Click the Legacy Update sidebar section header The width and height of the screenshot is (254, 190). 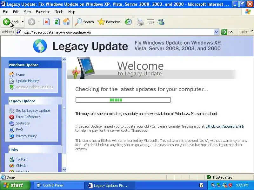tap(35, 101)
